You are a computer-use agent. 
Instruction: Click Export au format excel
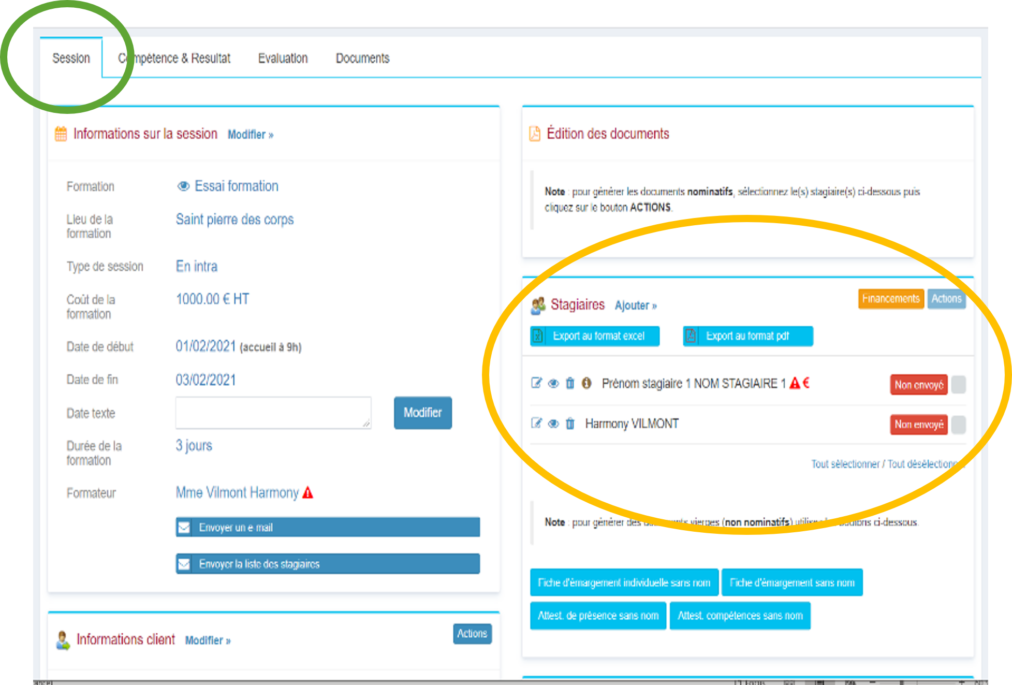pyautogui.click(x=594, y=336)
